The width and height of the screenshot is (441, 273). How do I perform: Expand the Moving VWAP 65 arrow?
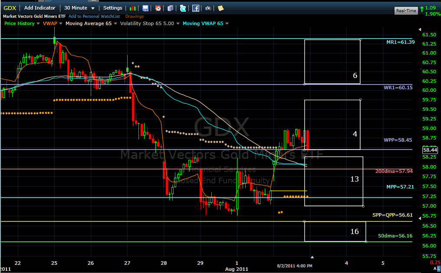pyautogui.click(x=227, y=23)
